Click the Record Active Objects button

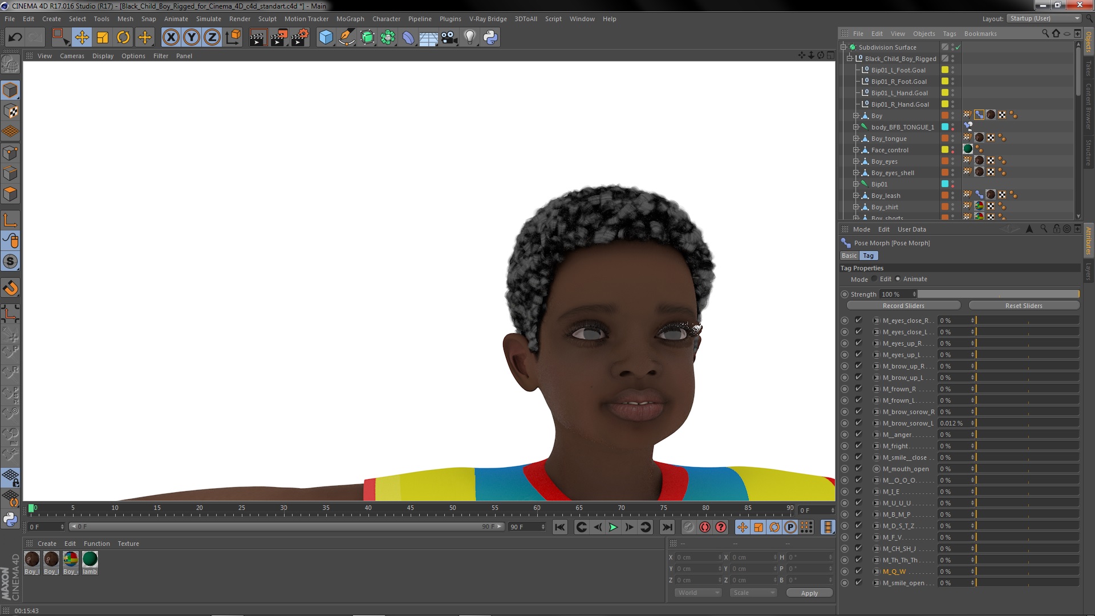(x=688, y=527)
